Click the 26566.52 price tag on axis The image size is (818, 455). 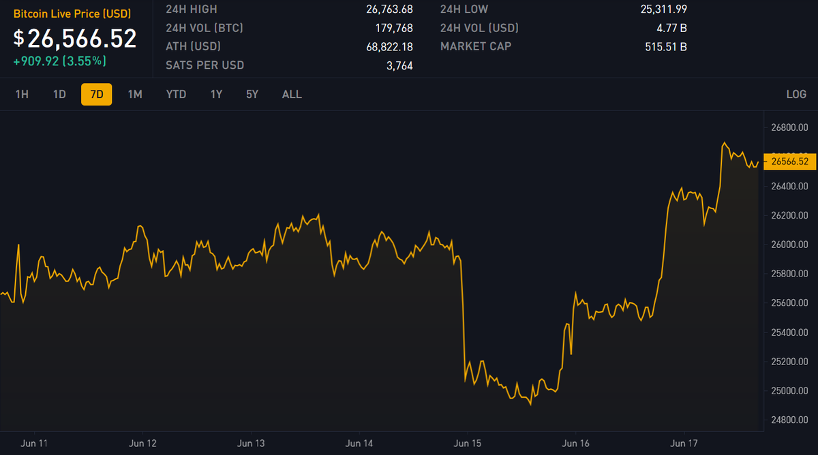789,161
